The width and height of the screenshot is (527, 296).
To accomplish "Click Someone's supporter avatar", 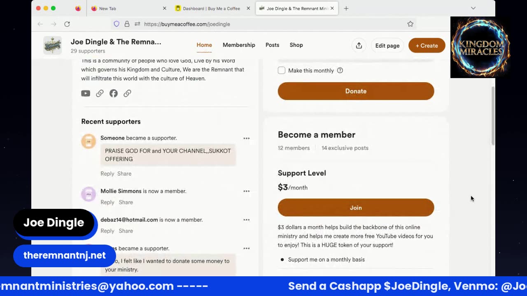I will click(89, 141).
